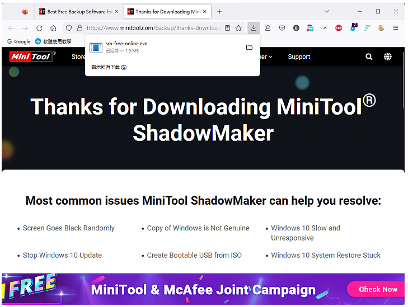
Task: Save page to Pocket
Action: (x=282, y=28)
